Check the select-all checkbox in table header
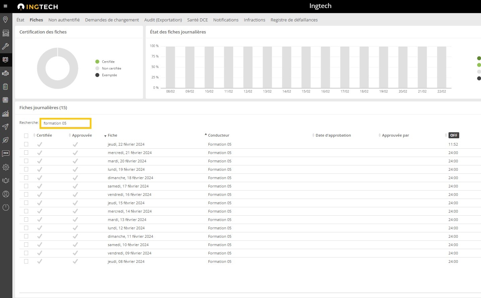Screen dimensions: 481x298 (26, 136)
